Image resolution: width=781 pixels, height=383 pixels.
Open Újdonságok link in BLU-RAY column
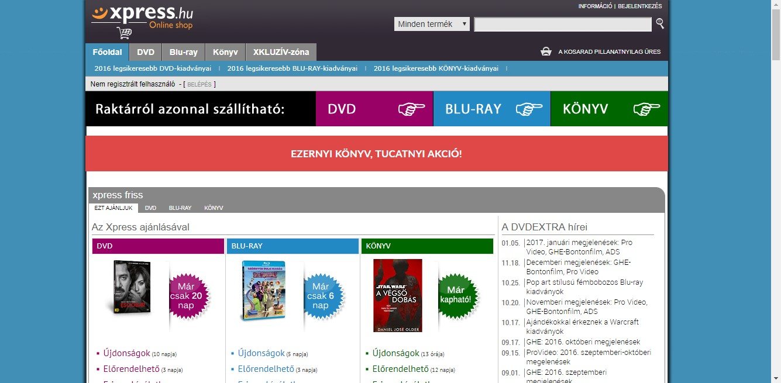pos(262,353)
